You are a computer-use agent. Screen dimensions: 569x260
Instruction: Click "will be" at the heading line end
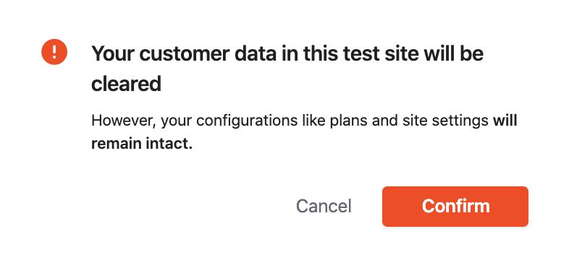tap(454, 53)
